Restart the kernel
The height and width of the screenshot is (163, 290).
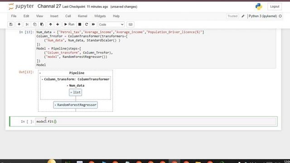[x=87, y=24]
